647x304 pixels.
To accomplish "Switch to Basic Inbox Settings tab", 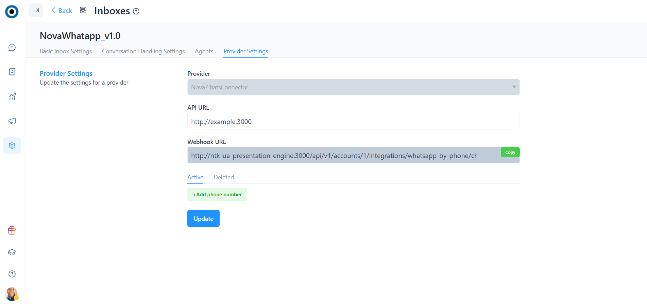I will coord(66,51).
